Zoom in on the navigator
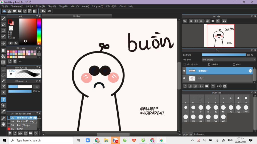 pyautogui.click(x=191, y=21)
